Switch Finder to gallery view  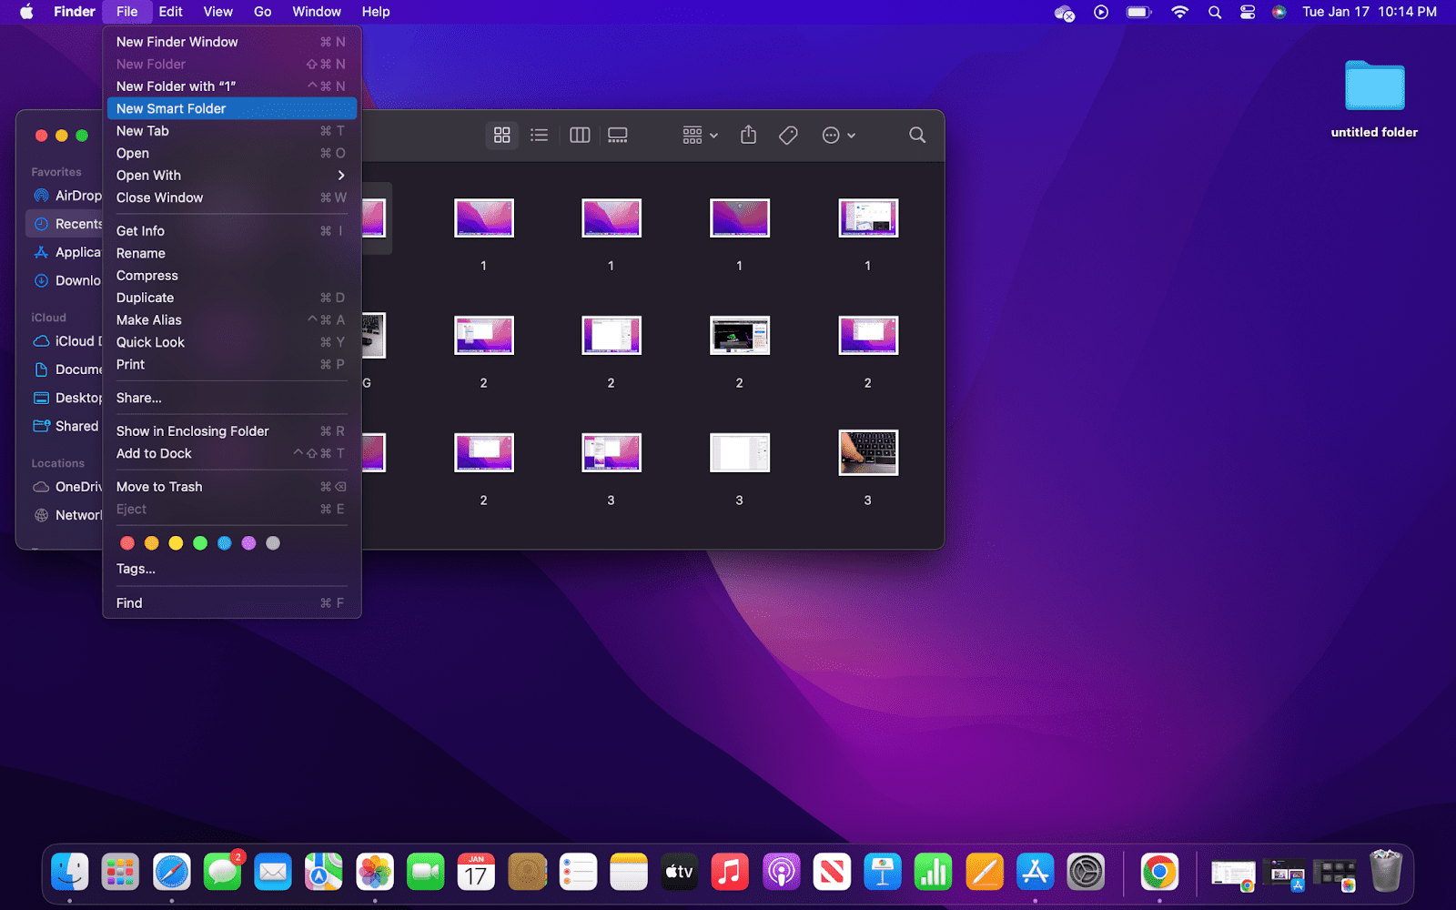click(x=618, y=135)
